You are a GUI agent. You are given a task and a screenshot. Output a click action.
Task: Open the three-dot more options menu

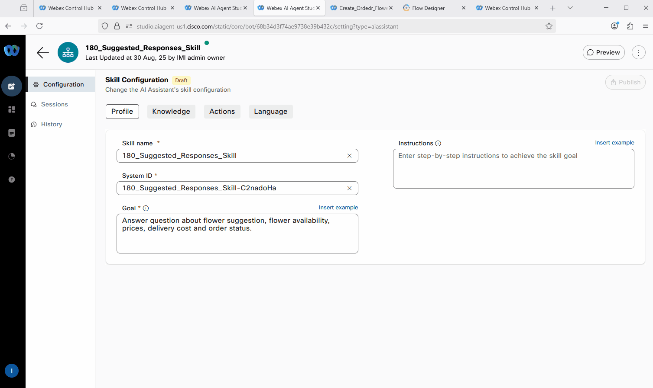pos(638,53)
